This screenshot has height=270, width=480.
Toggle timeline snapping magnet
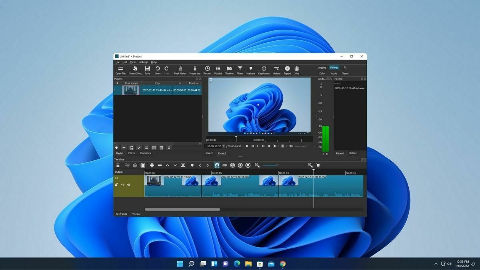pyautogui.click(x=217, y=165)
